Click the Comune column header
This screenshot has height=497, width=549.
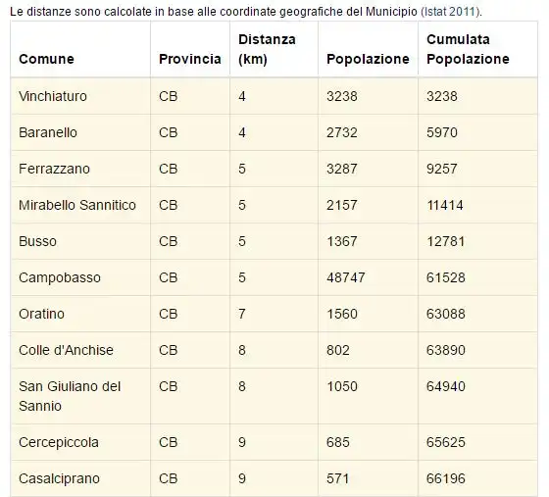(47, 59)
